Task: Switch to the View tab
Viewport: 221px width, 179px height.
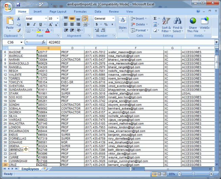Action: click(130, 12)
